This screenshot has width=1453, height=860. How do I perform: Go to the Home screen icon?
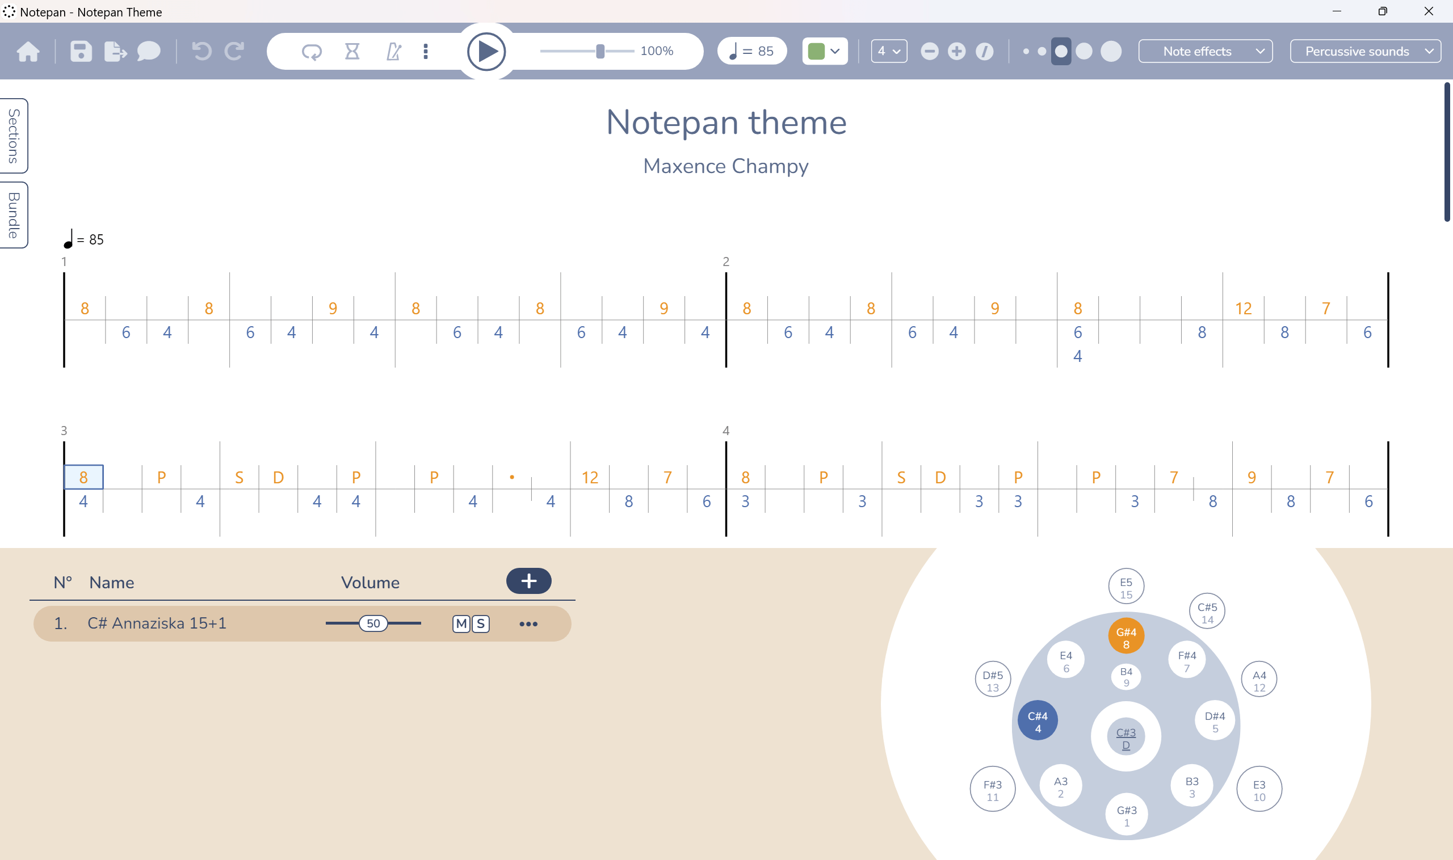[28, 52]
